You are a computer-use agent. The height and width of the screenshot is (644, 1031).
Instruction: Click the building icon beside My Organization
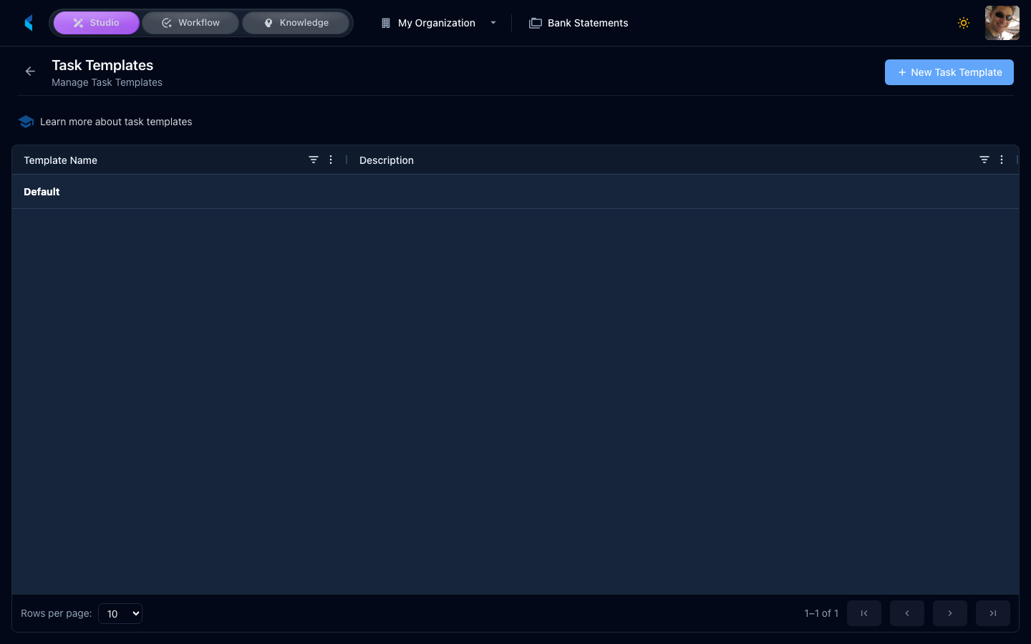386,23
